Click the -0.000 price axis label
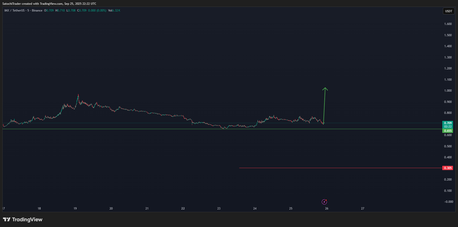 [x=449, y=202]
